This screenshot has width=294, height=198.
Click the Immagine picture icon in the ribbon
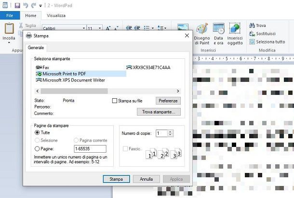click(x=183, y=27)
